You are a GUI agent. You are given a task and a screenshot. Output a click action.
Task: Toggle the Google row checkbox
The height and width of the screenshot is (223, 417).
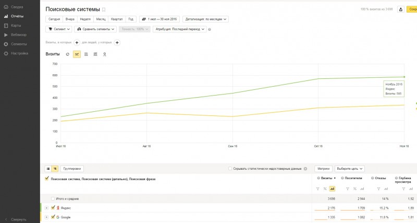[53, 217]
